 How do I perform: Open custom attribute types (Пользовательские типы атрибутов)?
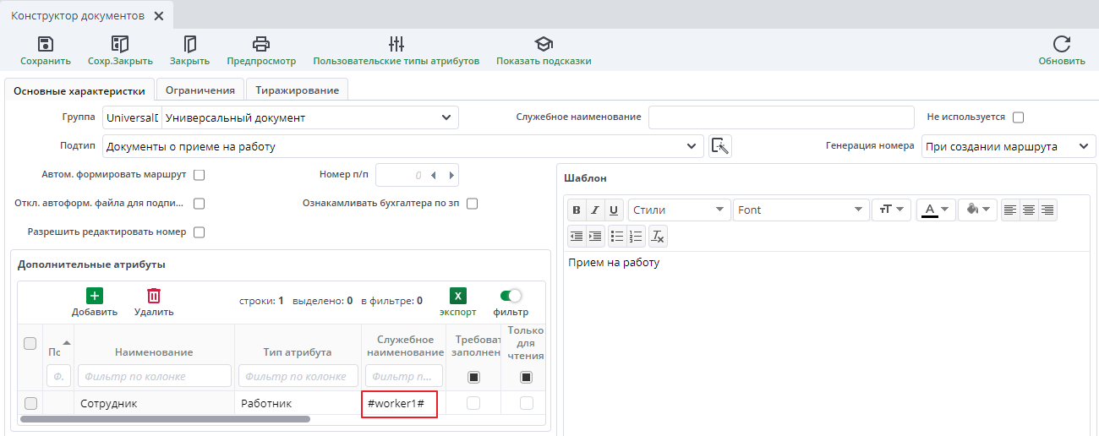pos(396,45)
